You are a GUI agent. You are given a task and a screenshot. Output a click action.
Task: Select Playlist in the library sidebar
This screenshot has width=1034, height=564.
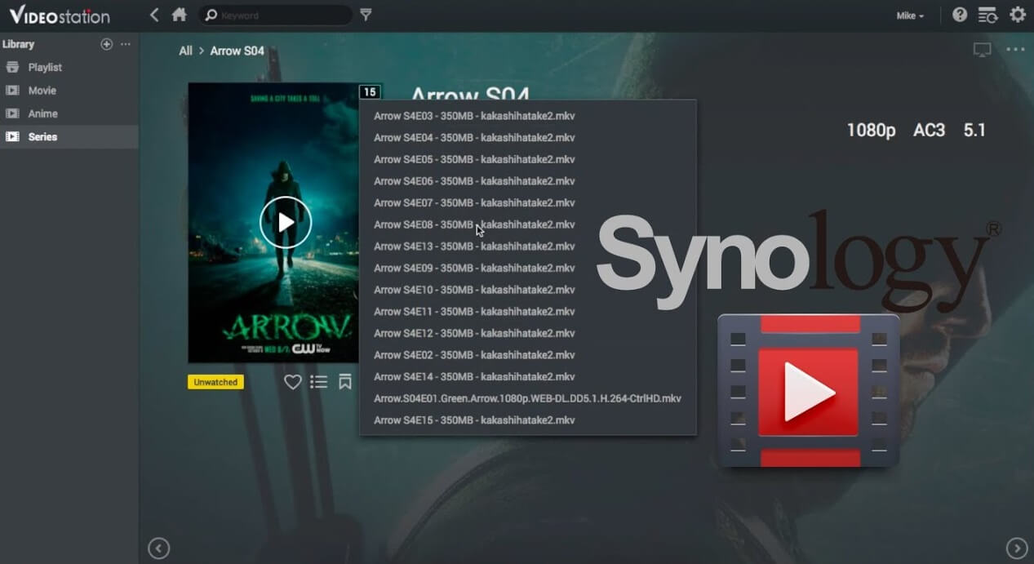coord(69,68)
